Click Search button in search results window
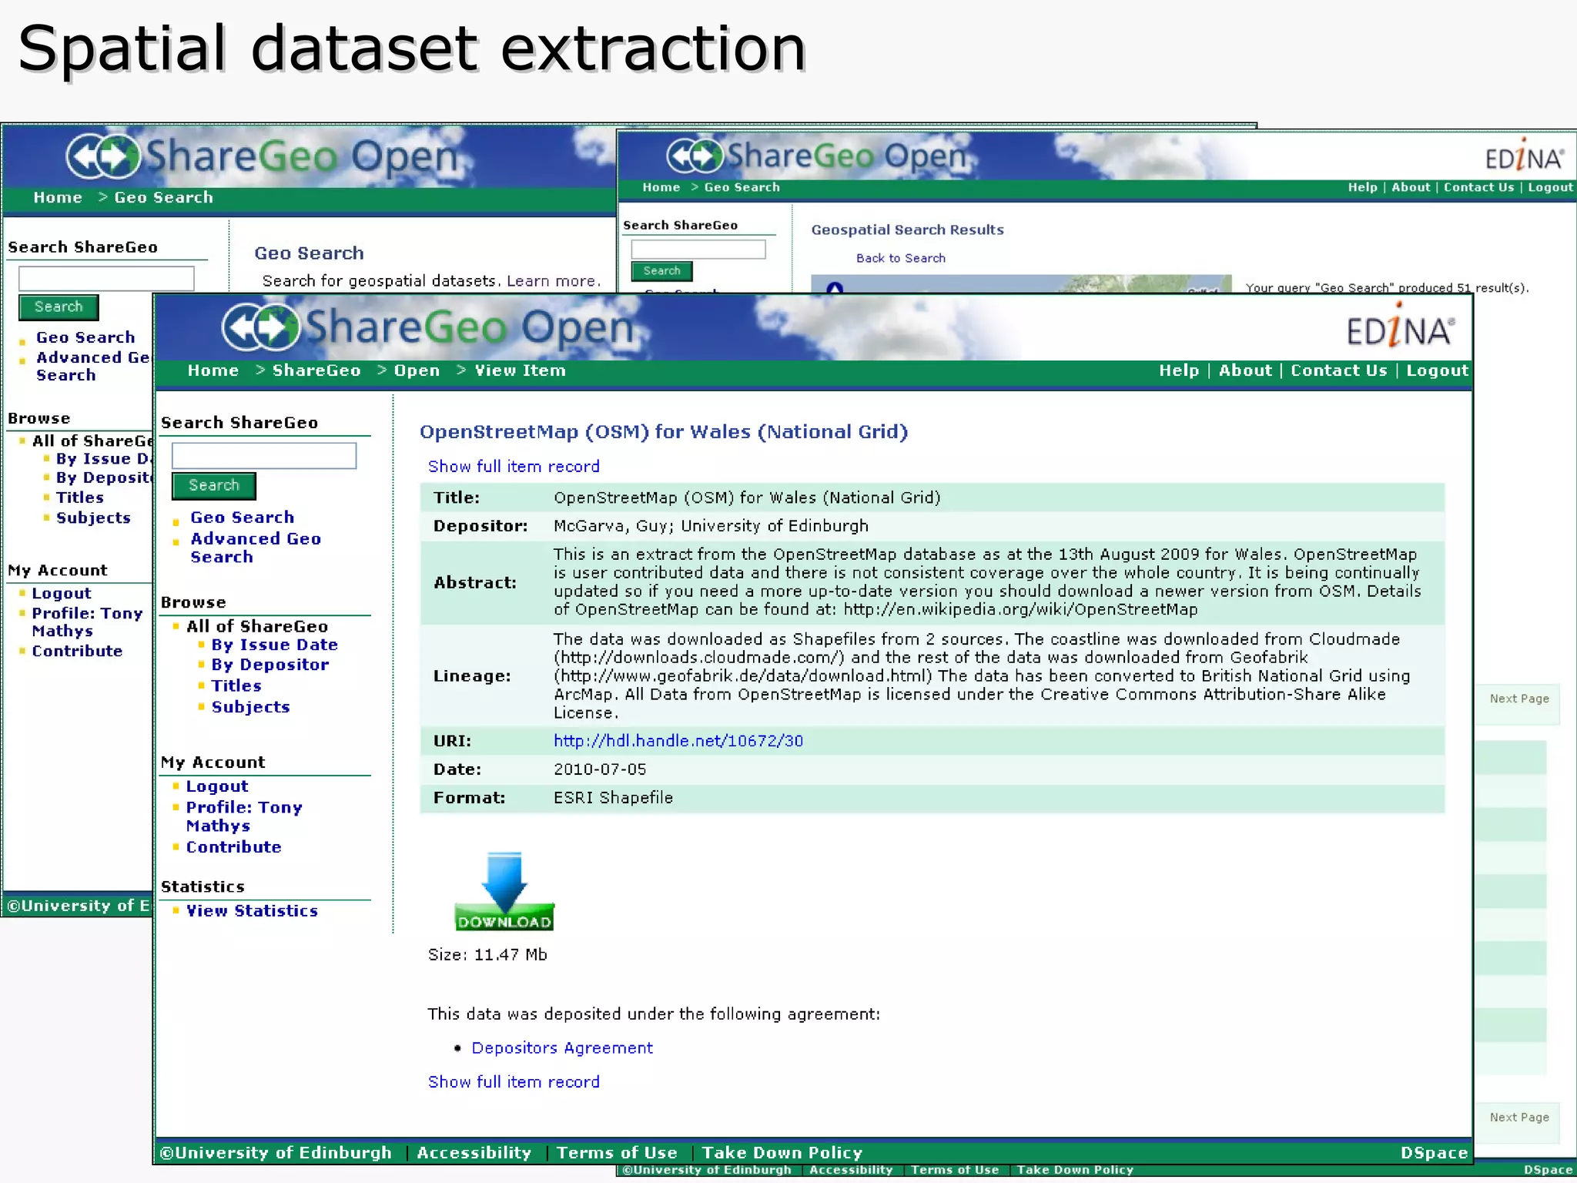 pyautogui.click(x=662, y=271)
